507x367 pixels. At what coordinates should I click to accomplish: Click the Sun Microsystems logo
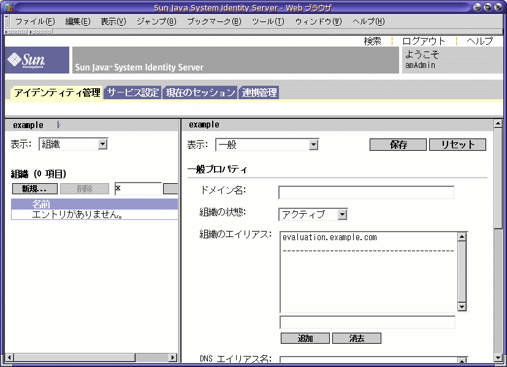[37, 60]
